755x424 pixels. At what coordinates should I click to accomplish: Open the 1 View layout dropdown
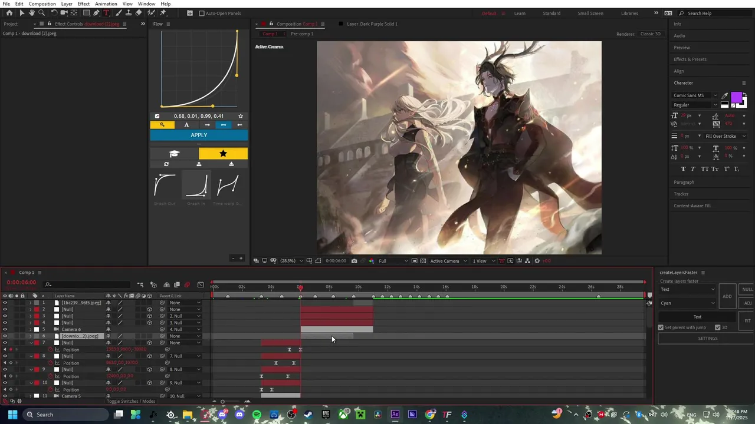[x=483, y=261]
